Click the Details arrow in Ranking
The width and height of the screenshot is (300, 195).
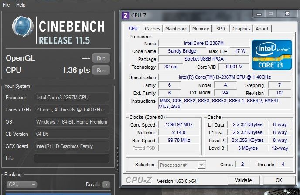106,185
